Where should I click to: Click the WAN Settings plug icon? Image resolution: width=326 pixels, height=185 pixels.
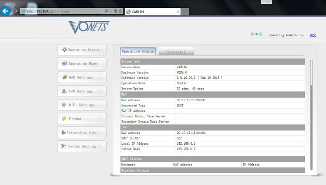point(65,77)
